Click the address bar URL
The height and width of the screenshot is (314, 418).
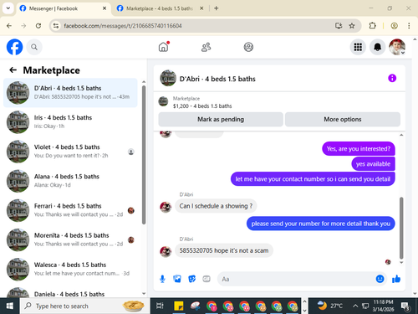pos(123,26)
